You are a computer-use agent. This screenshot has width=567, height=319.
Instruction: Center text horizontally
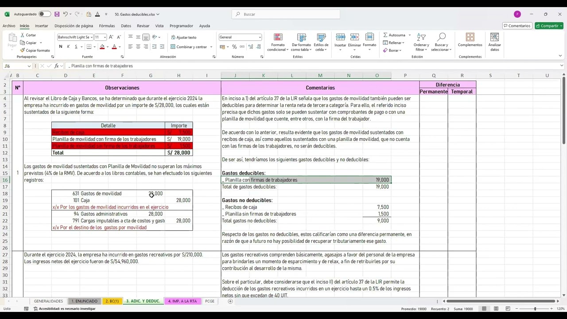click(138, 47)
